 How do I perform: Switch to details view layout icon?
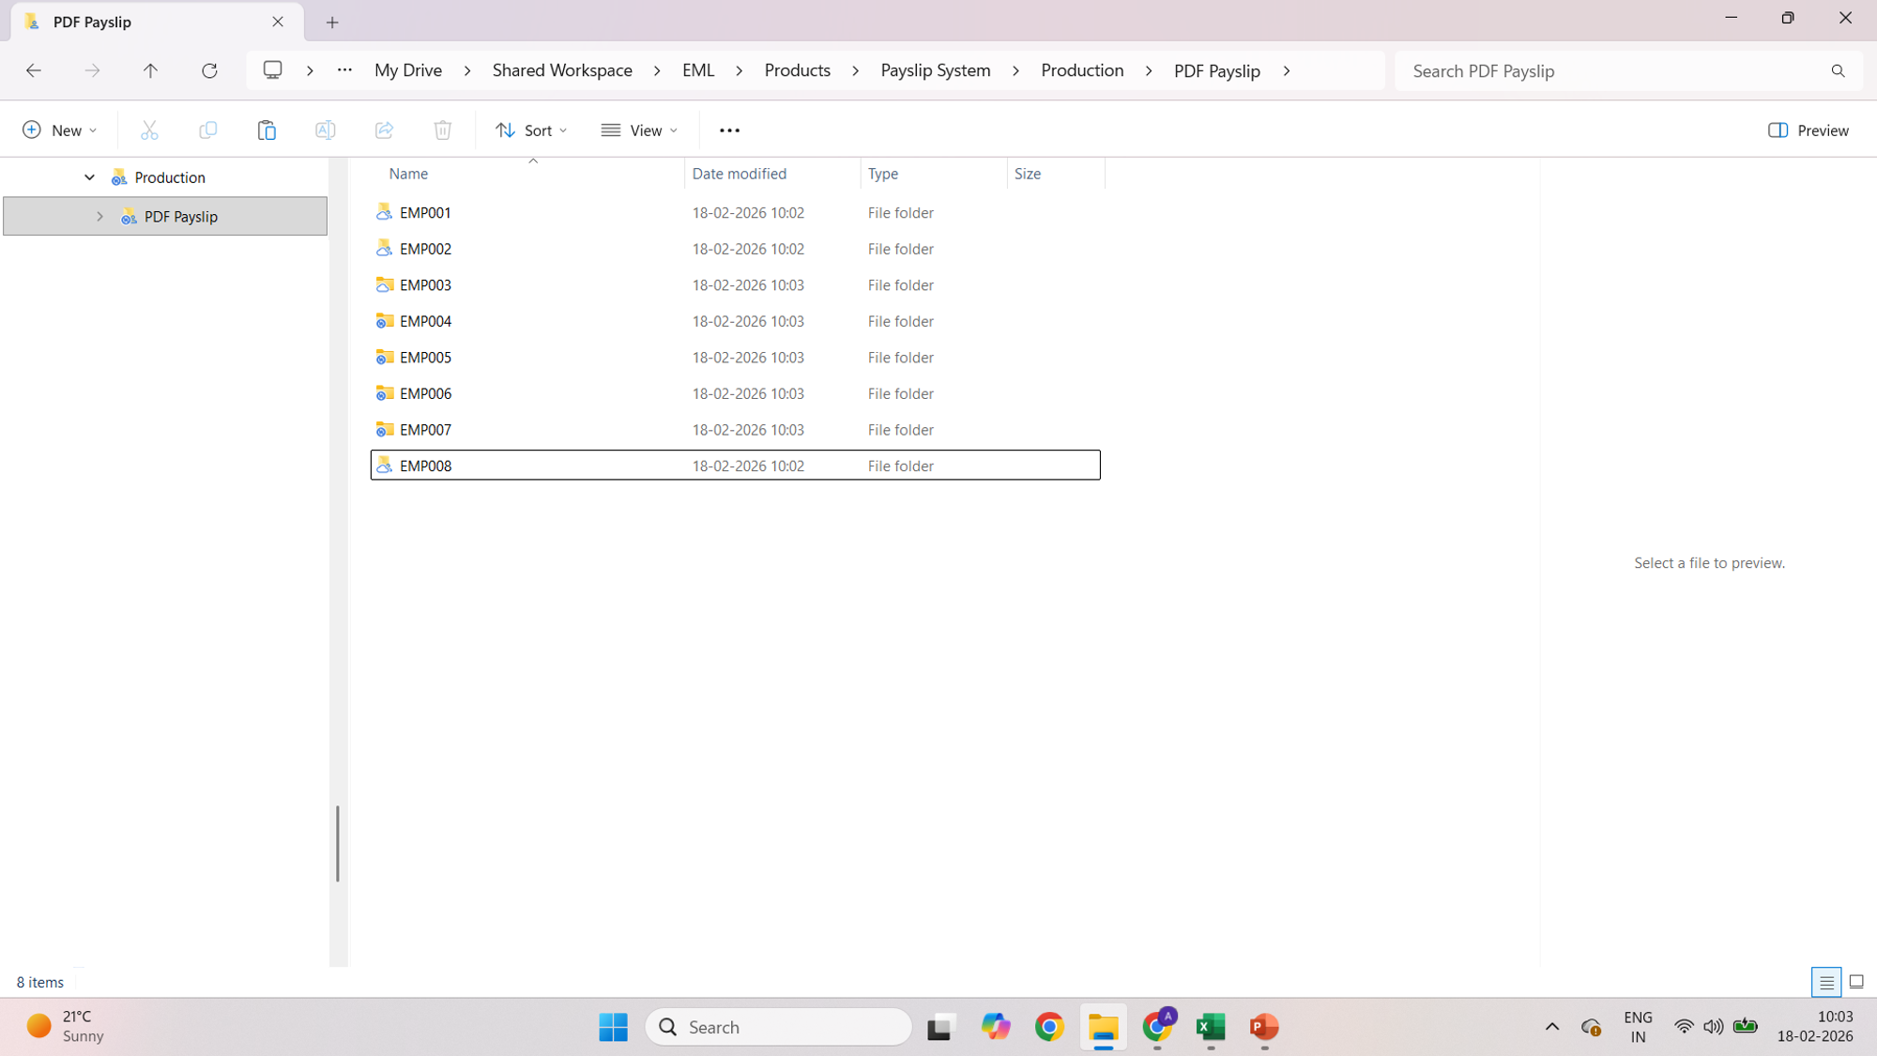click(x=1825, y=982)
